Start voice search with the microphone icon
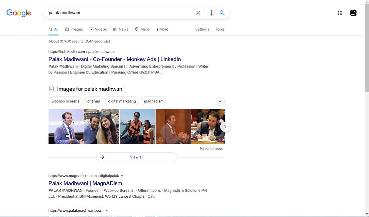Viewport: 369px width, 217px height. [x=211, y=13]
